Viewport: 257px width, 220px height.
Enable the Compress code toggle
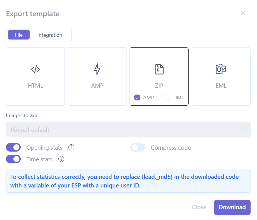(x=138, y=147)
